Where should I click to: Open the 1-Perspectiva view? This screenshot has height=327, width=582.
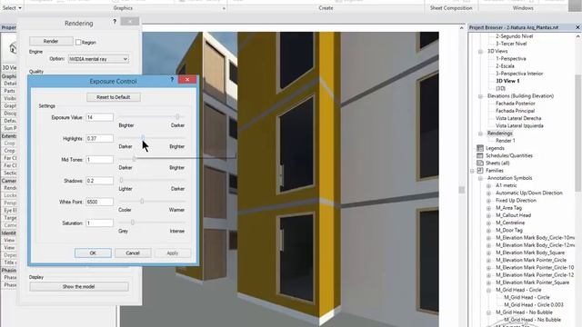[511, 58]
